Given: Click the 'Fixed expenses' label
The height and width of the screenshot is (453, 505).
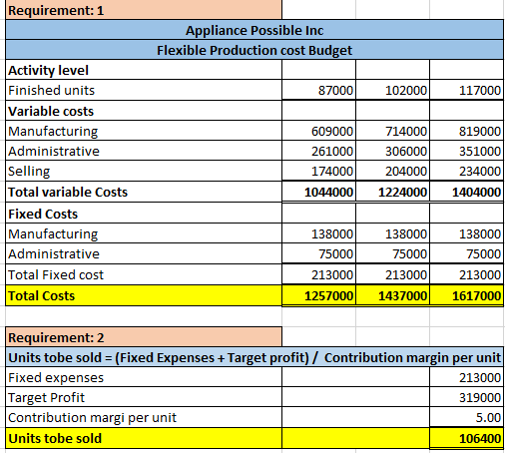Looking at the screenshot, I should [x=144, y=377].
